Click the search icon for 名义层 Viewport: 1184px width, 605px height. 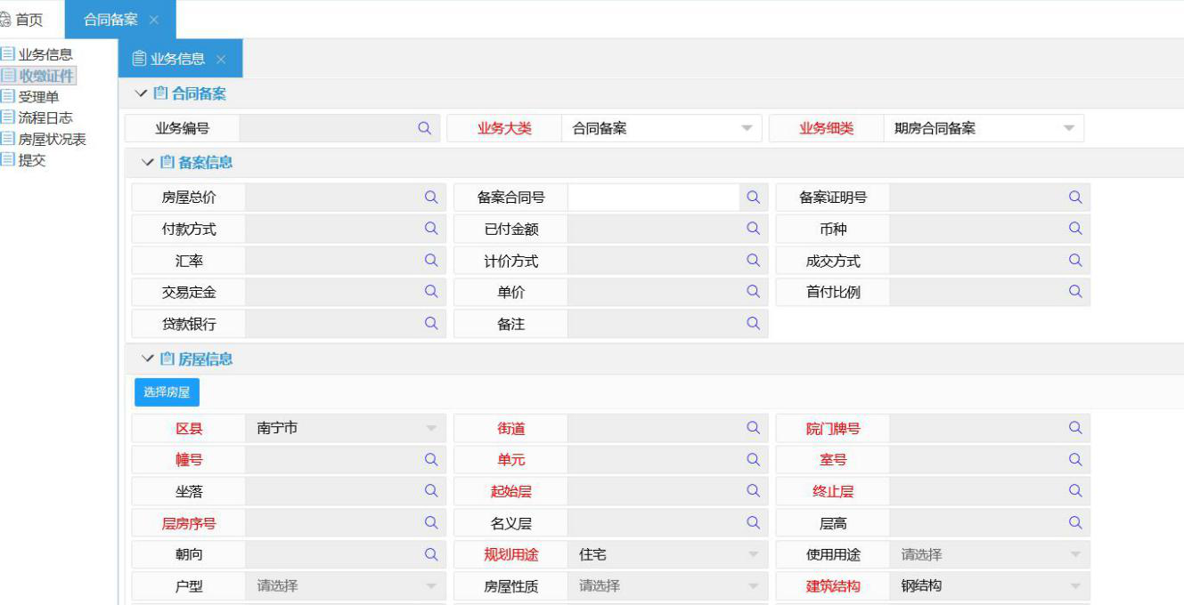753,523
